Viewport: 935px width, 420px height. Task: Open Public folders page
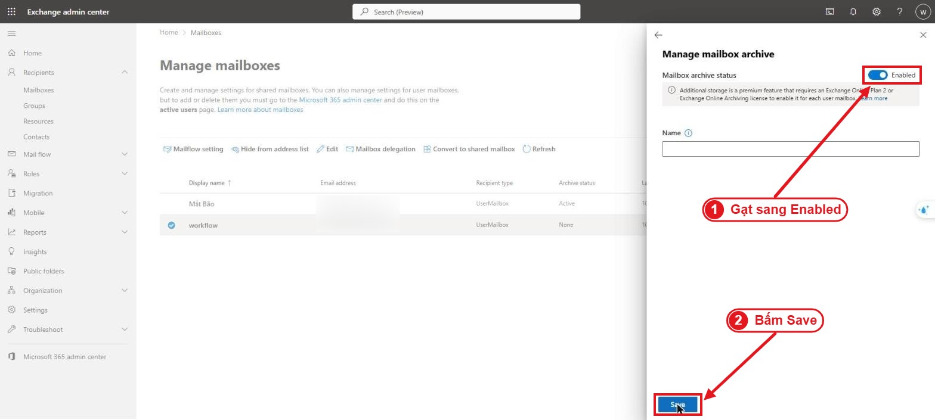click(x=44, y=271)
